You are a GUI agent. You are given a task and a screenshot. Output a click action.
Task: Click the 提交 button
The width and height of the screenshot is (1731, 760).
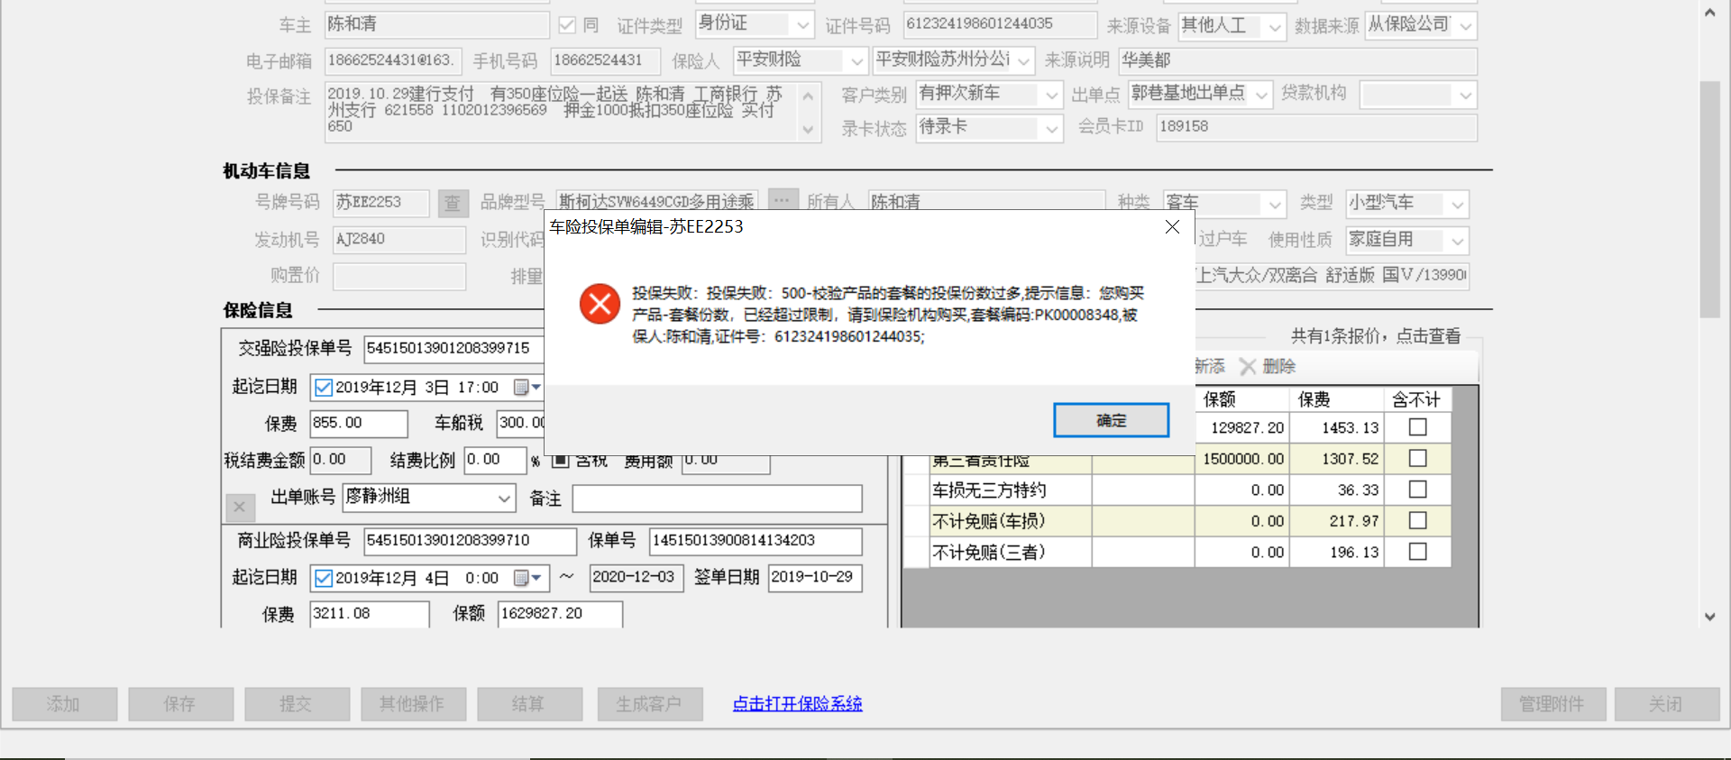click(x=297, y=704)
